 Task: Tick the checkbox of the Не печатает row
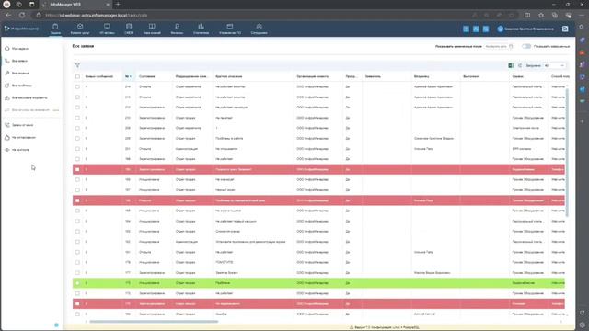[77, 118]
